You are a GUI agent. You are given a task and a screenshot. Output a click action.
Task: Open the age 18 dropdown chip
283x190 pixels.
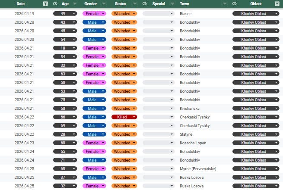tap(65, 48)
